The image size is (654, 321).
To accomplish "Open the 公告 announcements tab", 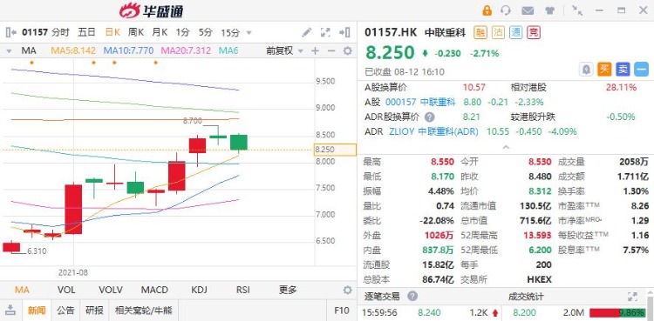I will coord(65,310).
